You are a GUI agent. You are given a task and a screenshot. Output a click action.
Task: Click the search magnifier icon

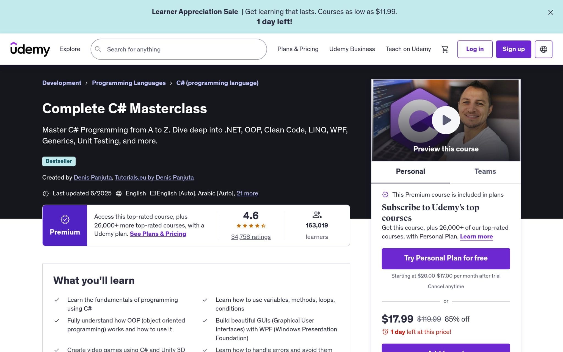point(98,49)
